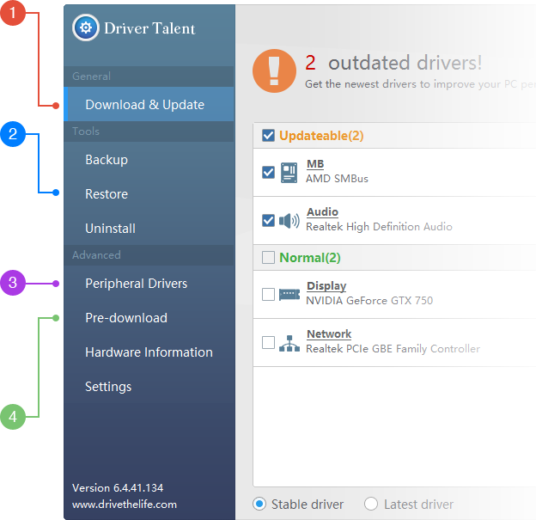Check the Normal(2) group checkbox
Image resolution: width=536 pixels, height=520 pixels.
[268, 258]
